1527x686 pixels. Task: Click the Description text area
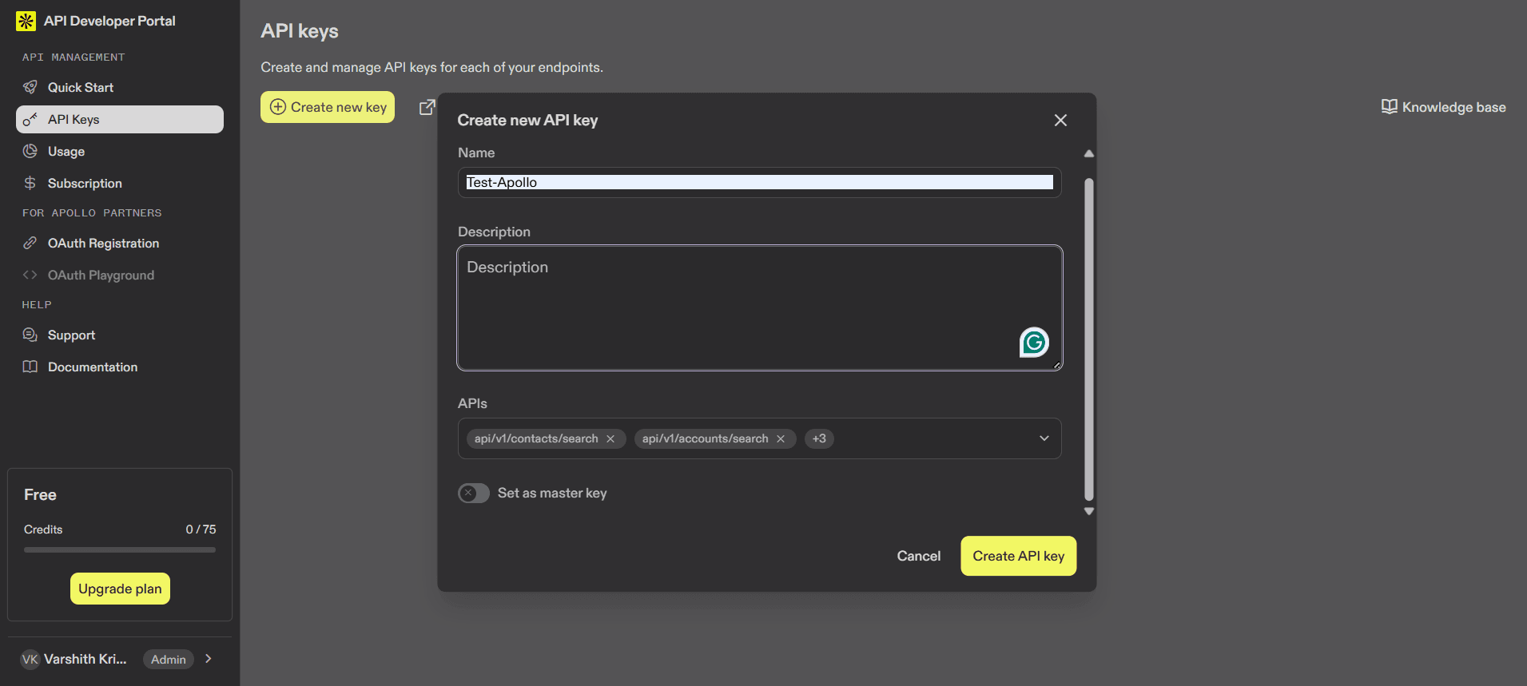[x=759, y=307]
